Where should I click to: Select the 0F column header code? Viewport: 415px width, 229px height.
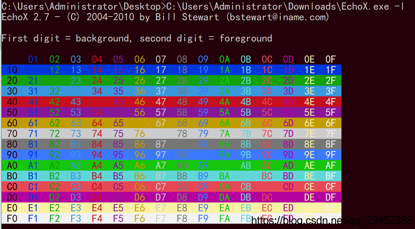click(330, 59)
